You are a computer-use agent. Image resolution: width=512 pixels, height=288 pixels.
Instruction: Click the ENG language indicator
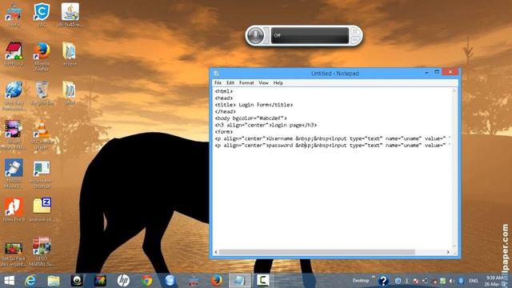pyautogui.click(x=473, y=281)
